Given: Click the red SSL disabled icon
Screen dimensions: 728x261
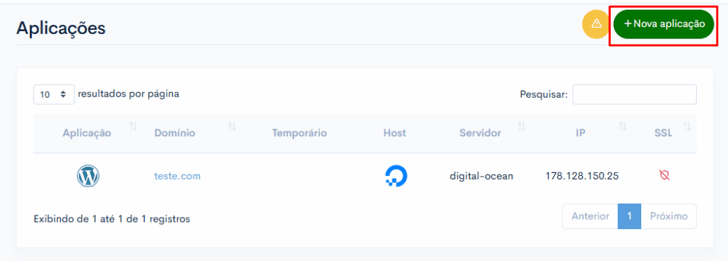Looking at the screenshot, I should coord(665,175).
